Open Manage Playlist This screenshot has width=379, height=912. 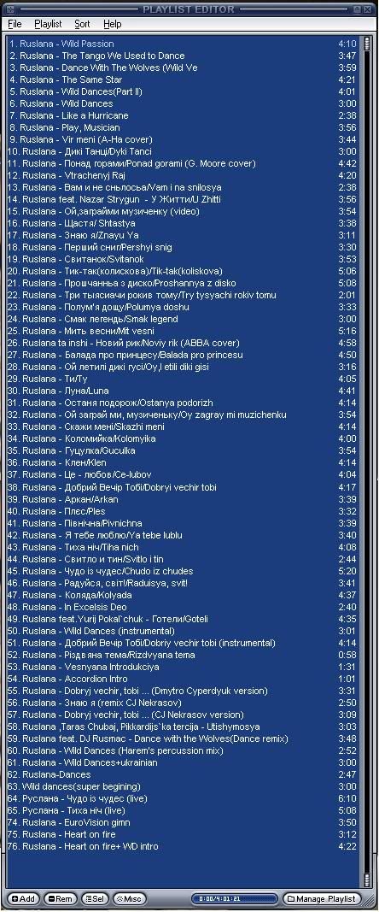[x=320, y=898]
